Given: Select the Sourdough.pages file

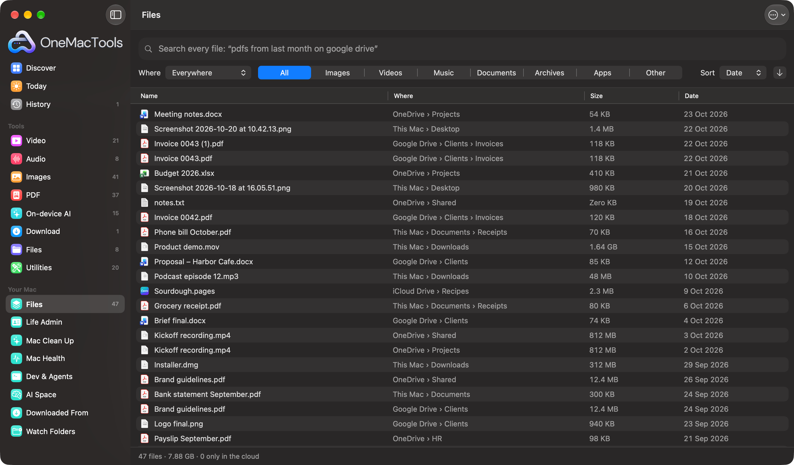Looking at the screenshot, I should (x=462, y=291).
